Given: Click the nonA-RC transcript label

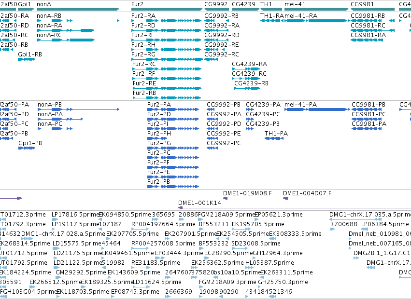Looking at the screenshot, I should 49,35.
